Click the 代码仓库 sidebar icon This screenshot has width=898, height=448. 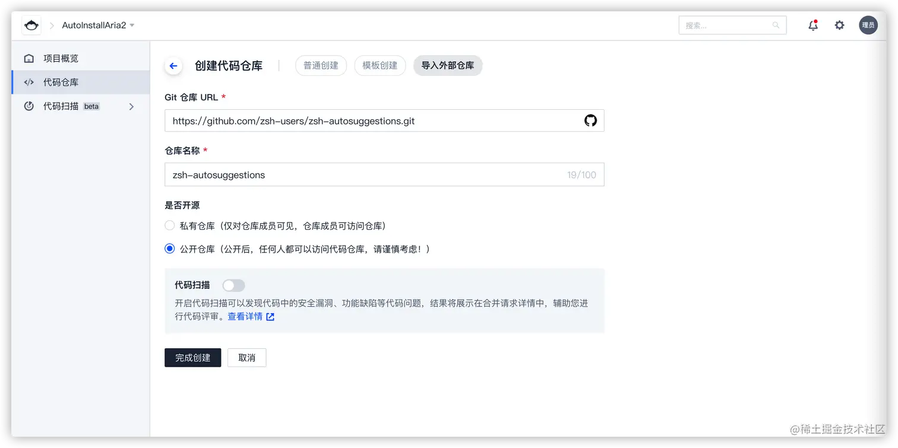pyautogui.click(x=29, y=82)
